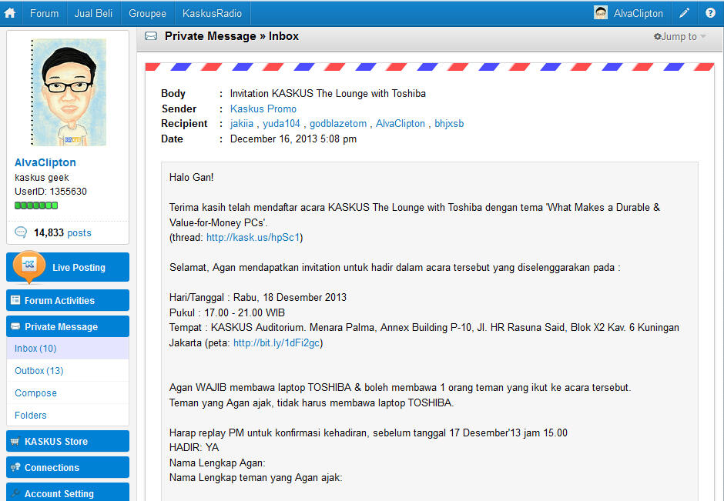Viewport: 724px width, 501px height.
Task: Open sender Kaskus Promo profile
Action: tap(263, 109)
